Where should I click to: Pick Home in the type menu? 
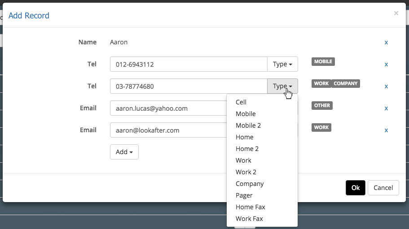point(245,137)
